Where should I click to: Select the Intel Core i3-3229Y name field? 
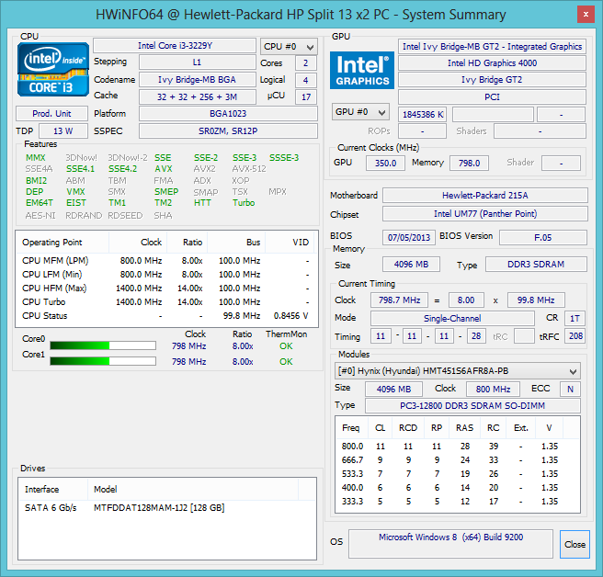click(x=175, y=46)
